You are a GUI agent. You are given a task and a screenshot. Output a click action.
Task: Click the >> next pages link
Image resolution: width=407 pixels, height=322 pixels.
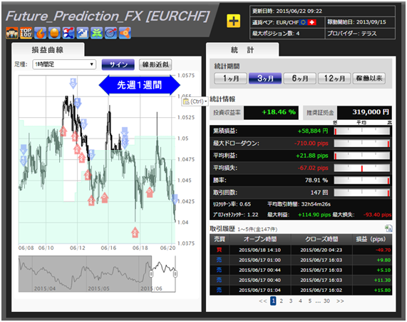(x=340, y=301)
